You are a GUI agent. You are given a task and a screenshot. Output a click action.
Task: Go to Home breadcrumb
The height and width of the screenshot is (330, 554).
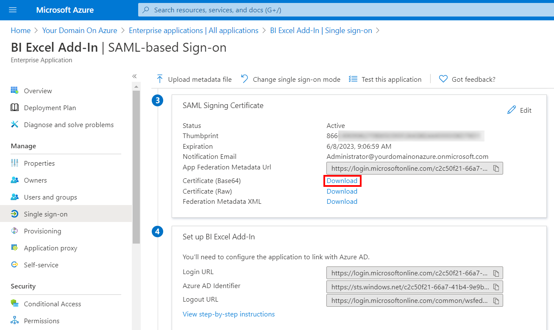[21, 31]
